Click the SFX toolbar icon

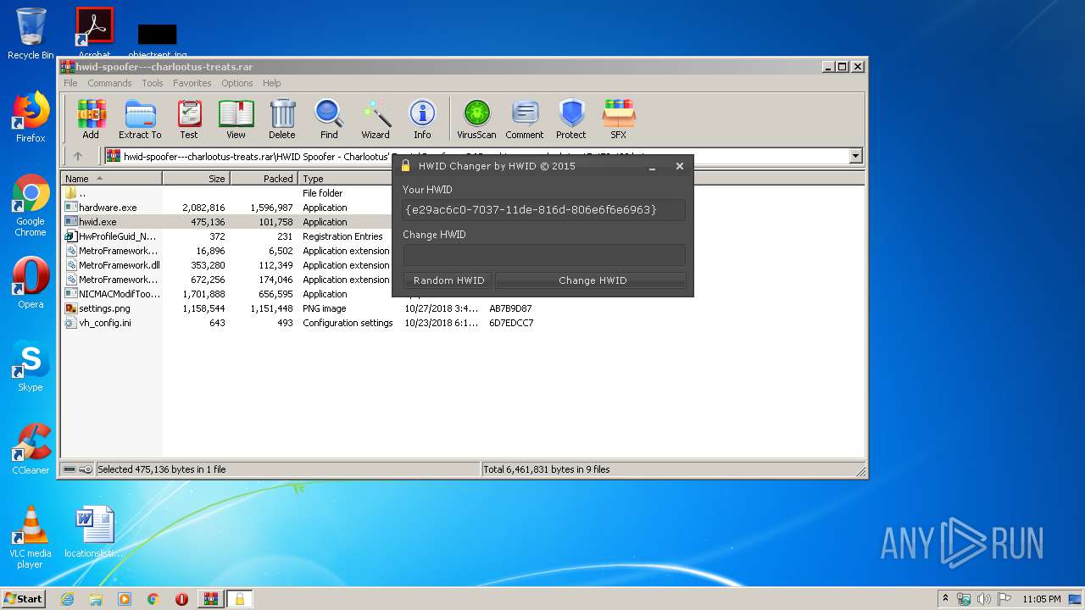point(619,119)
